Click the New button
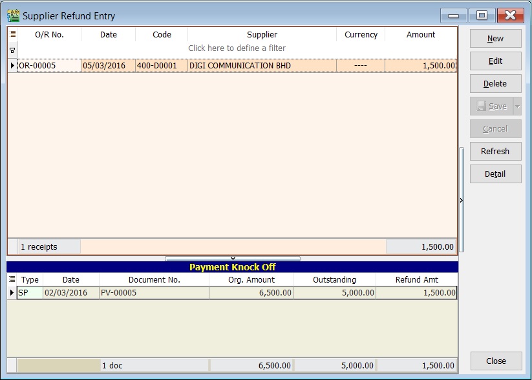The height and width of the screenshot is (380, 532). [x=495, y=38]
